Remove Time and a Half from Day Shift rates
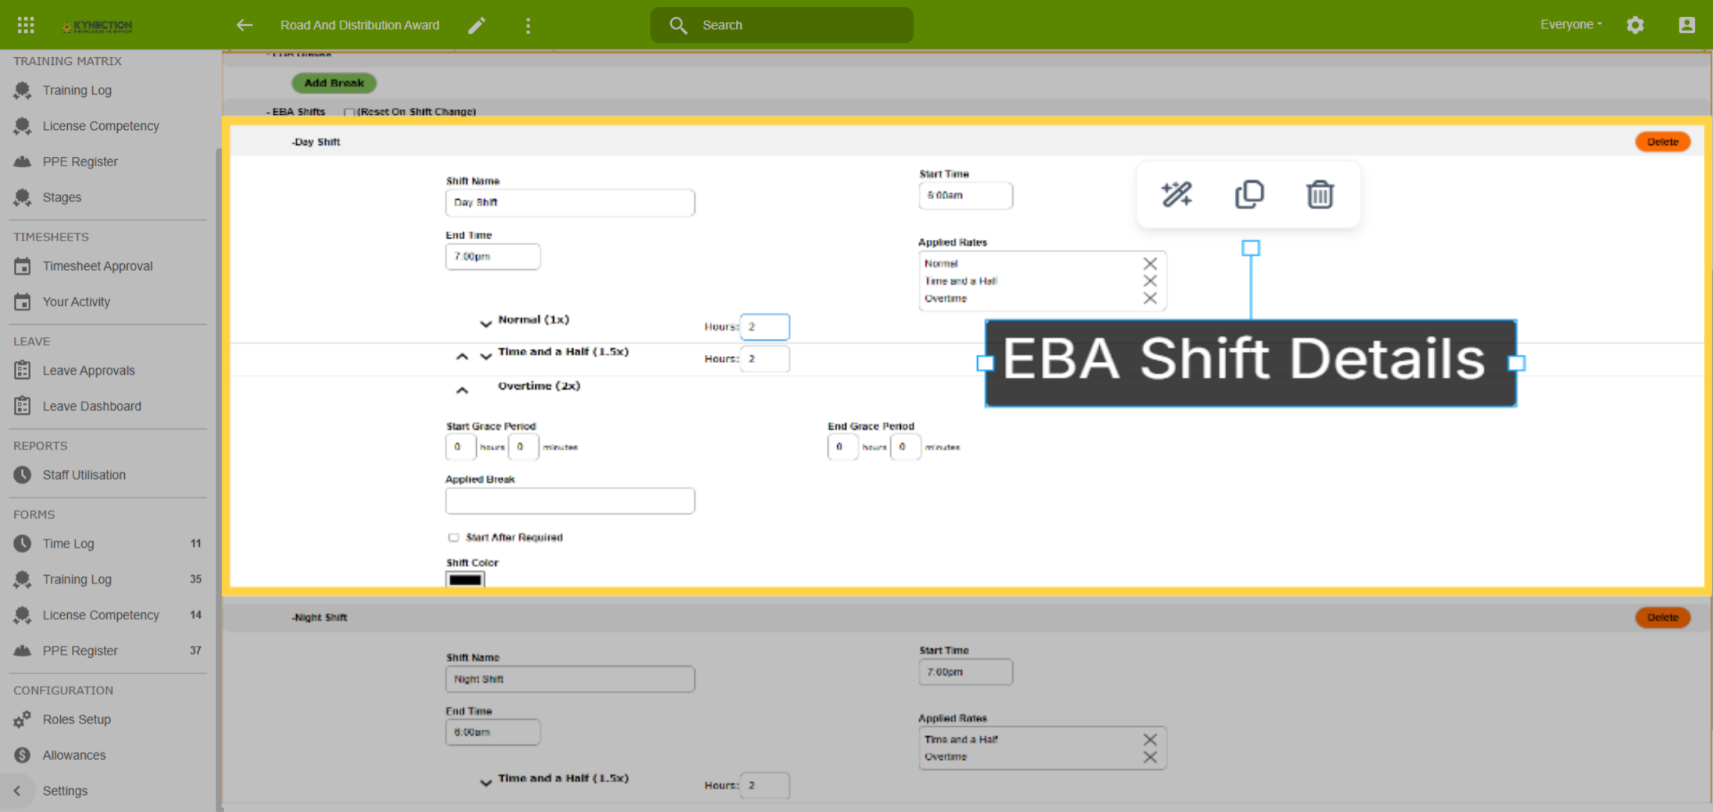 click(x=1150, y=280)
